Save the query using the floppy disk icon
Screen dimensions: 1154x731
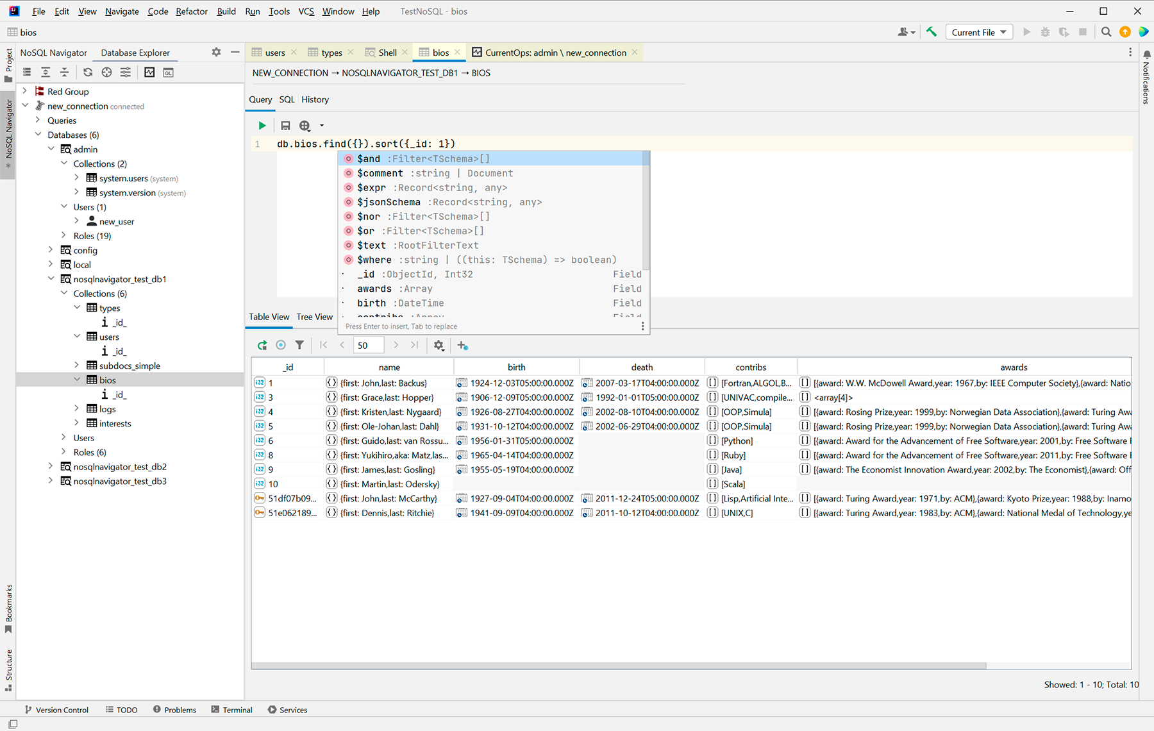(285, 126)
